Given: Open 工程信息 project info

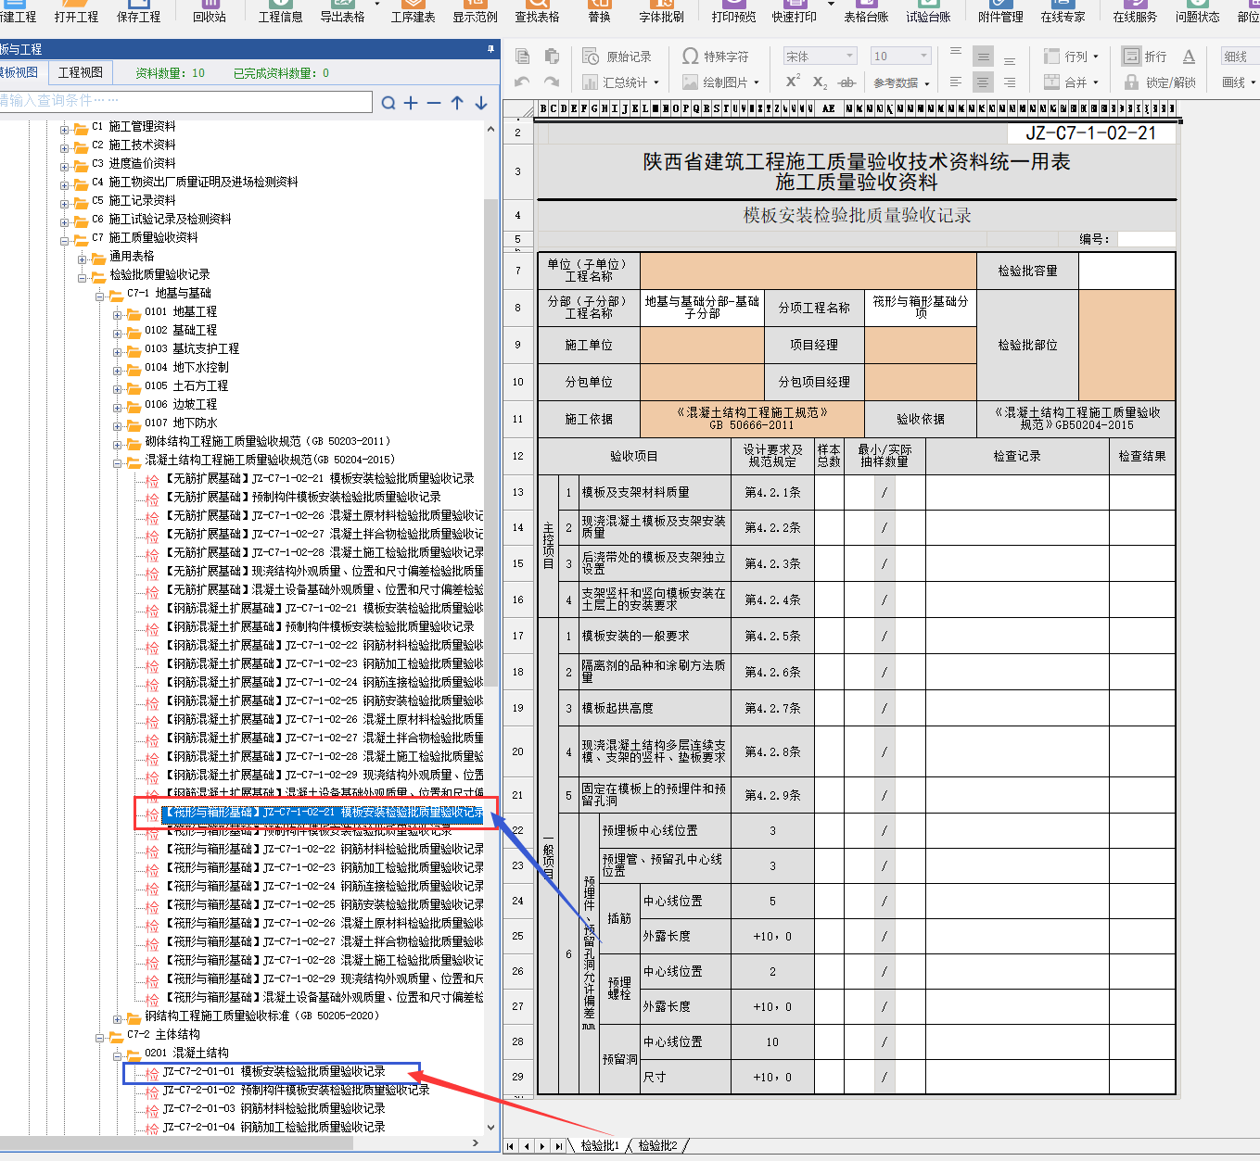Looking at the screenshot, I should click(x=280, y=12).
